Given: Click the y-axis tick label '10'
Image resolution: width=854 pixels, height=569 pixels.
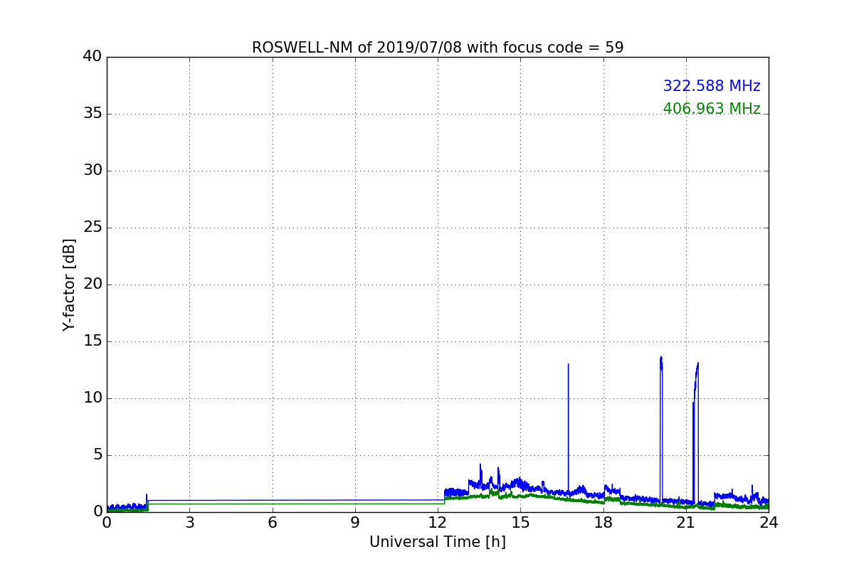Looking at the screenshot, I should coord(93,398).
